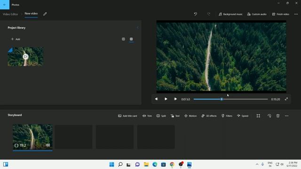The height and width of the screenshot is (169, 301).
Task: Remove or show black bars icon
Action: pos(258,116)
